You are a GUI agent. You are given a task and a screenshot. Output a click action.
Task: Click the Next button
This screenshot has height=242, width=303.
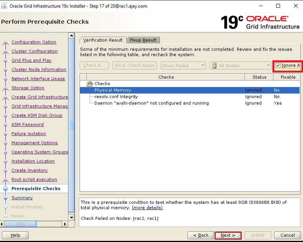[x=228, y=235]
